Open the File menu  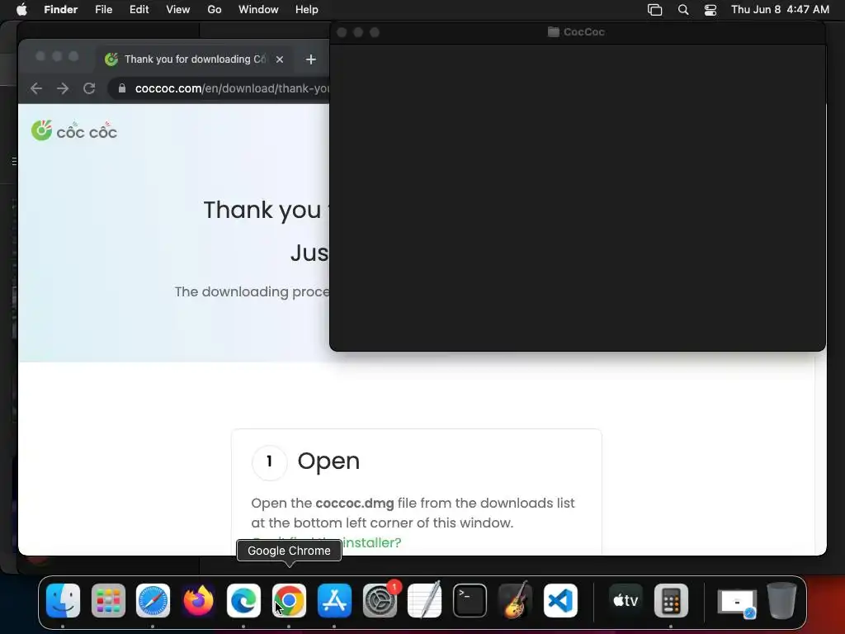[103, 10]
